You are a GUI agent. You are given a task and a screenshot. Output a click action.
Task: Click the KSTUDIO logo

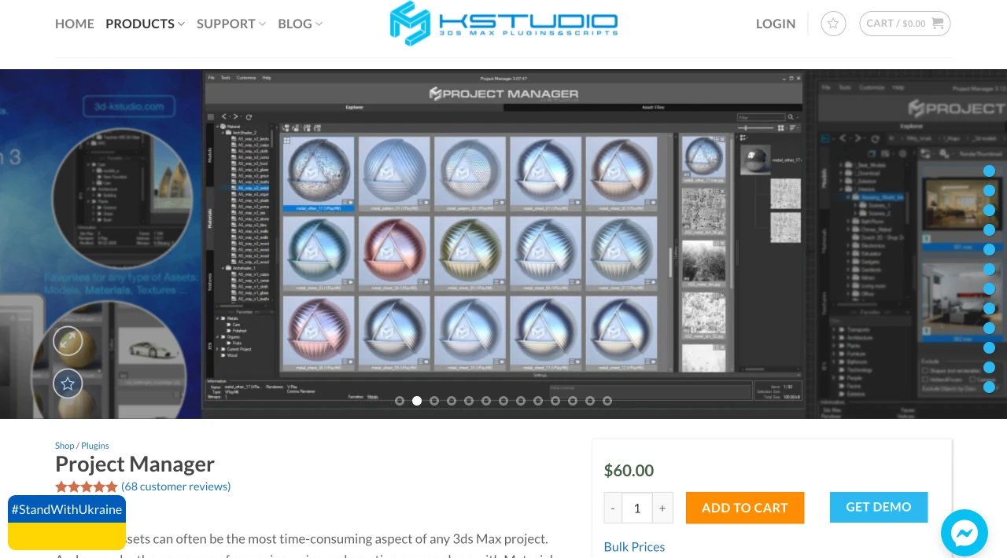pos(503,24)
